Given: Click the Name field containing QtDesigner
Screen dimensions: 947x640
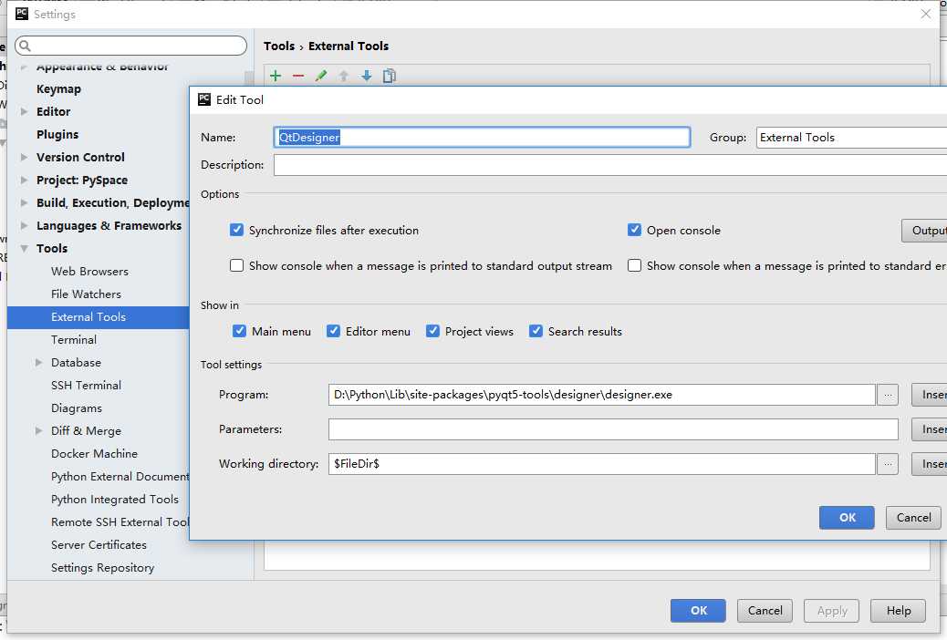Looking at the screenshot, I should click(x=482, y=137).
